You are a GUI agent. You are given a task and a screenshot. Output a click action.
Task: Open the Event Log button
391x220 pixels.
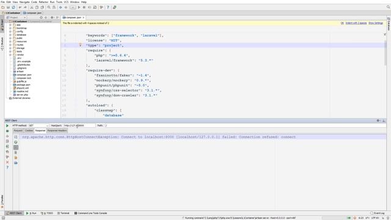pos(378,213)
